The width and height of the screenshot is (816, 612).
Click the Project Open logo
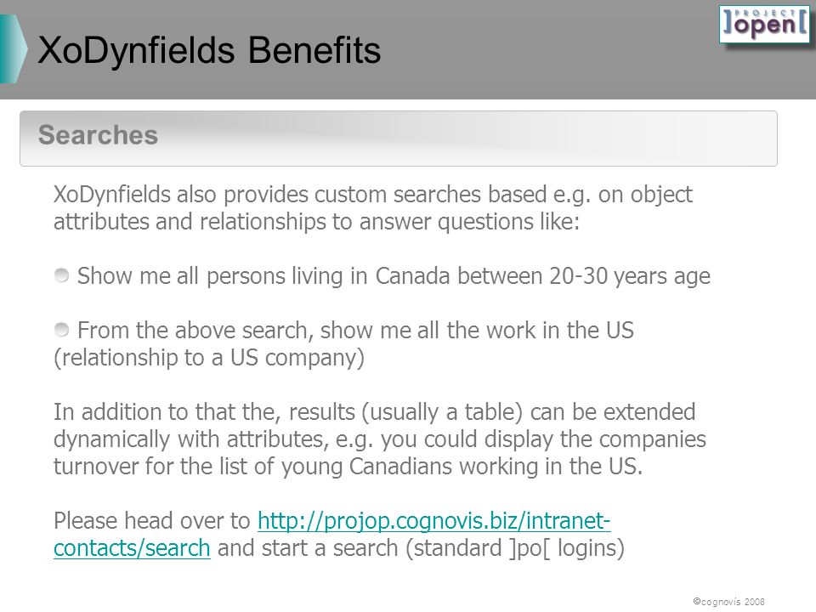(764, 25)
